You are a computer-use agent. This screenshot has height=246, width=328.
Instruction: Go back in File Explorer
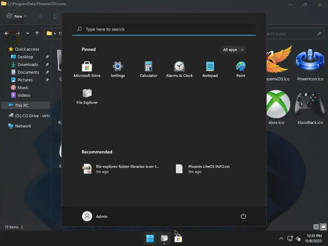(x=7, y=33)
